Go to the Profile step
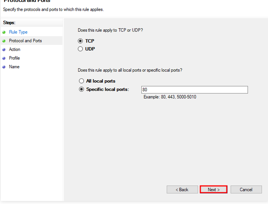The image size is (268, 204). (x=14, y=58)
